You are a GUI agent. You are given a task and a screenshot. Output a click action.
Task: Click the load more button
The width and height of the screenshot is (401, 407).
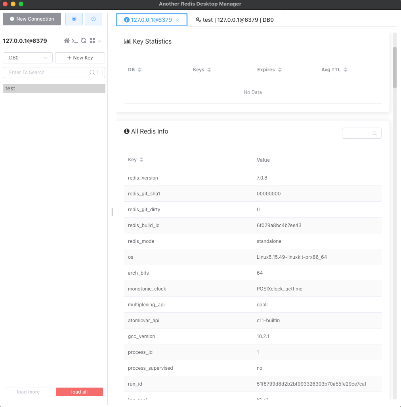pos(28,392)
